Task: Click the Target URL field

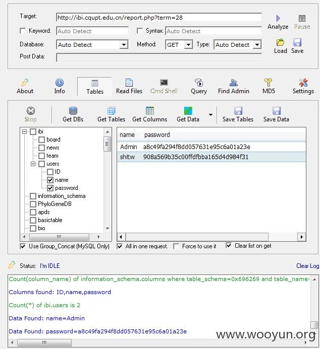Action: pos(159,18)
